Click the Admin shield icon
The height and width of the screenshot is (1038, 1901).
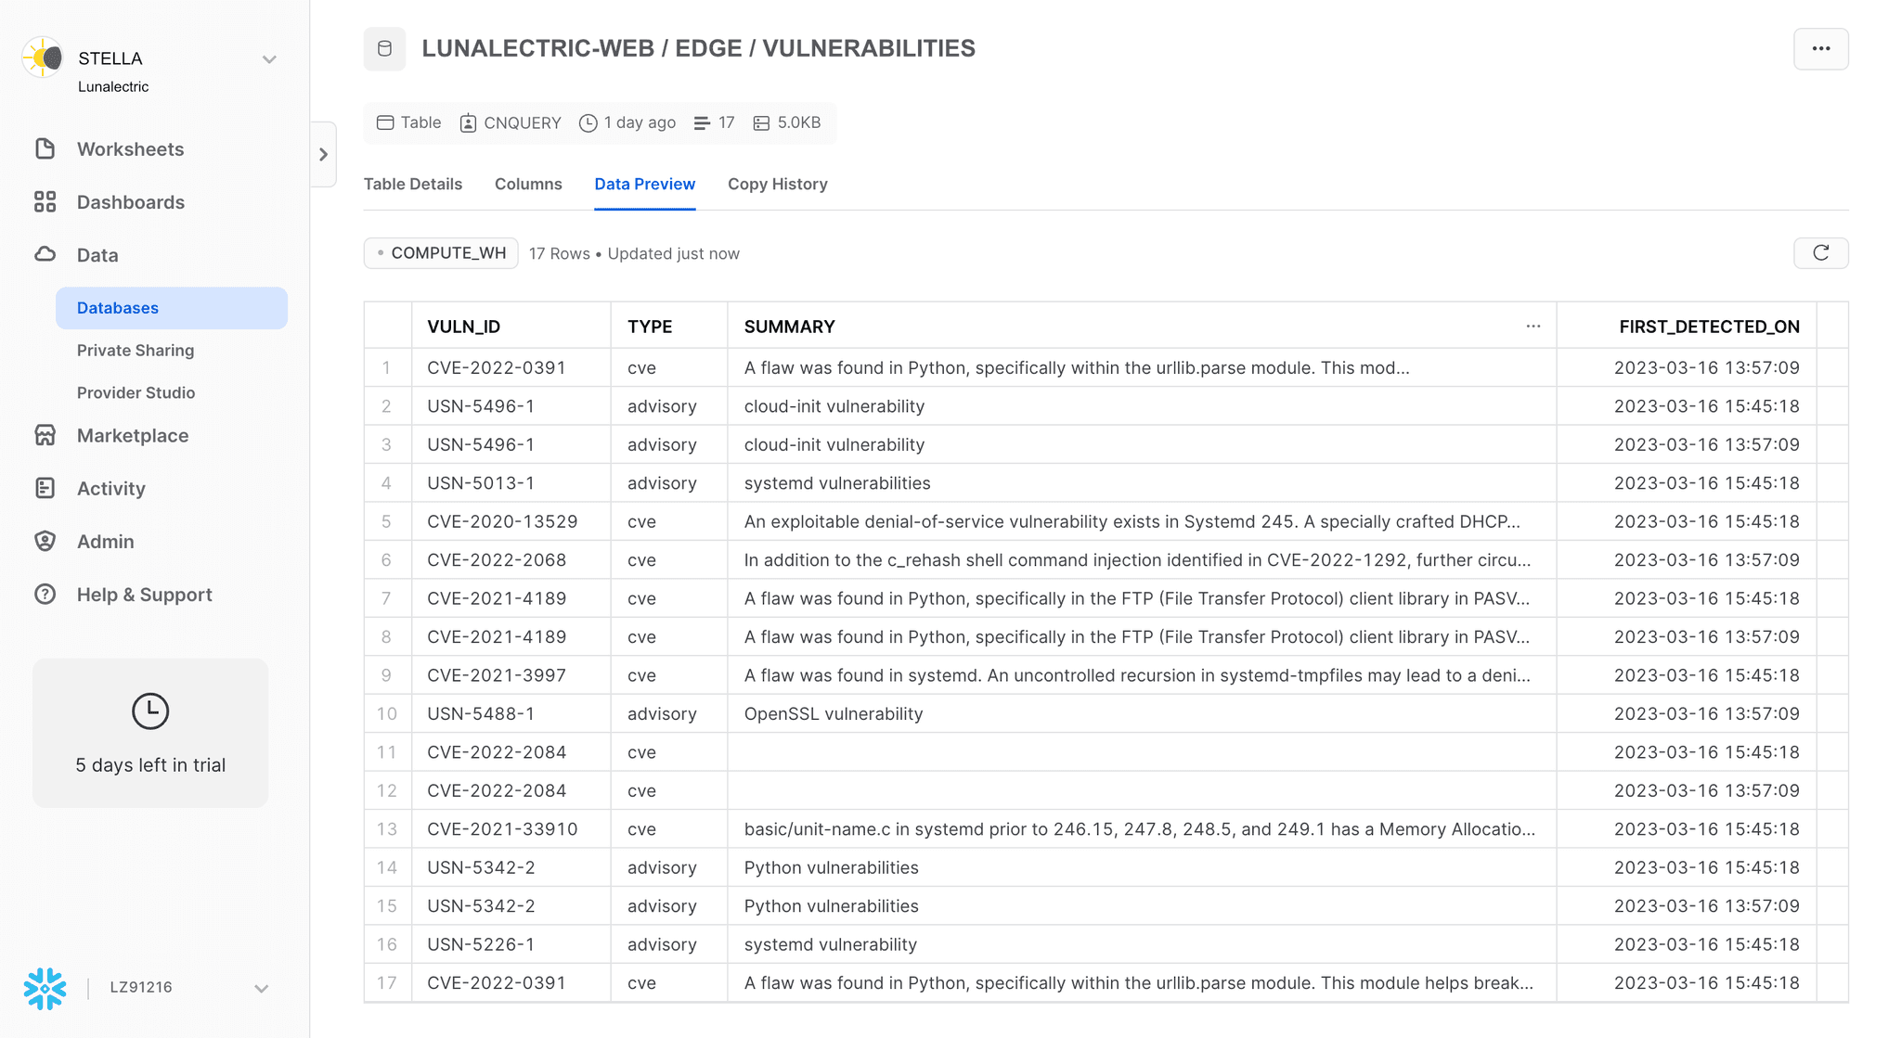[x=45, y=541]
